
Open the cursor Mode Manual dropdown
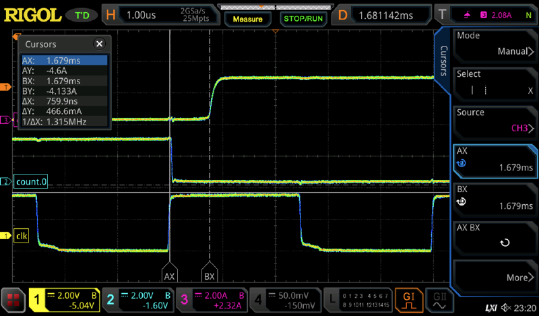pyautogui.click(x=495, y=44)
